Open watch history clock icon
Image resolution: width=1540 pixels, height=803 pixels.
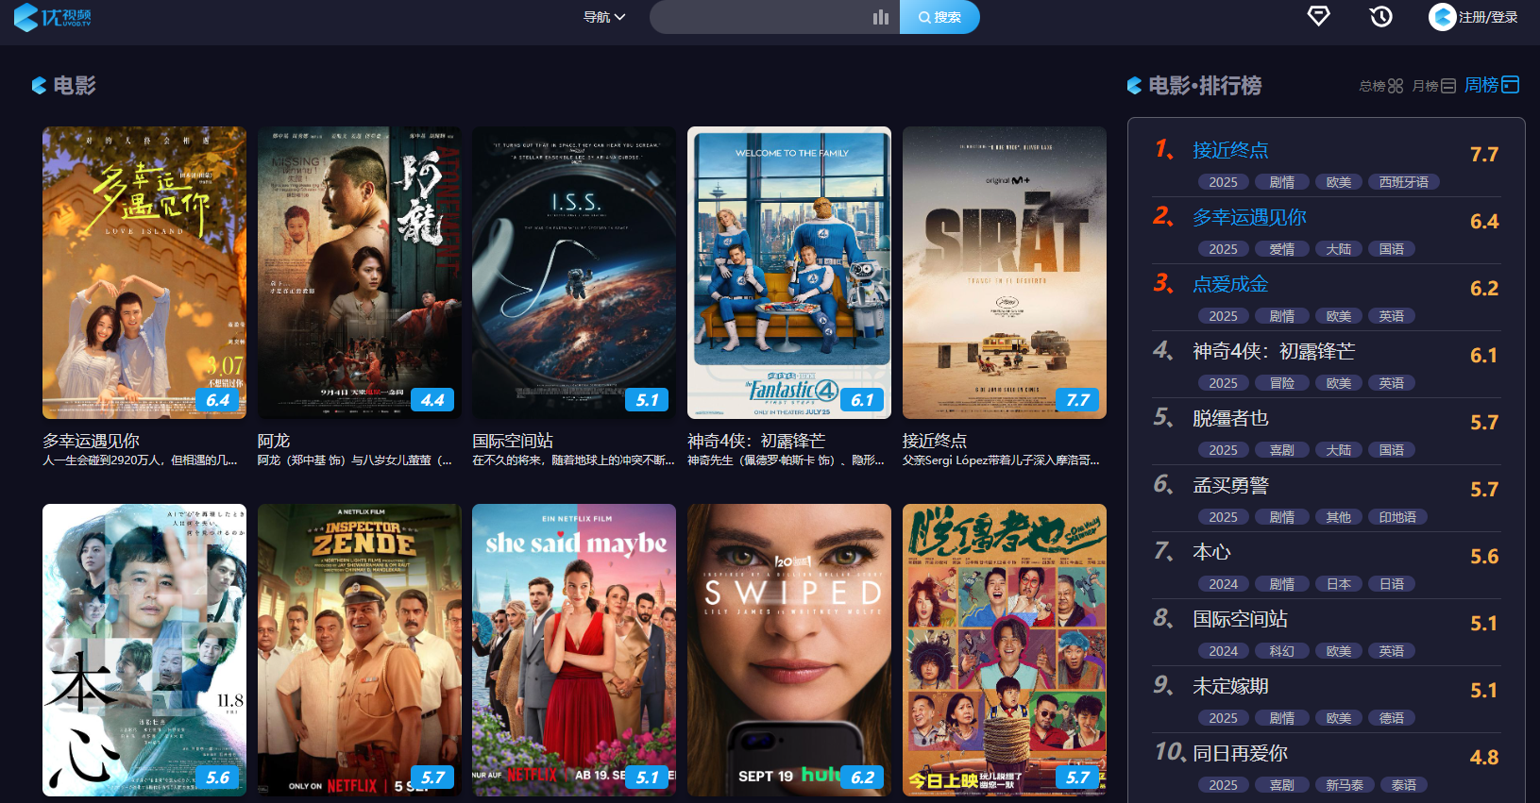(x=1380, y=16)
